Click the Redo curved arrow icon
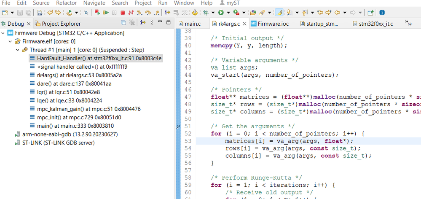Image resolution: width=421 pixels, height=199 pixels. click(58, 12)
